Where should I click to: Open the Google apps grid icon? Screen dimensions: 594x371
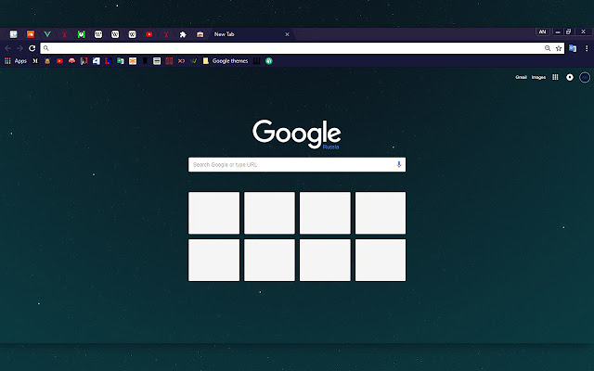555,77
